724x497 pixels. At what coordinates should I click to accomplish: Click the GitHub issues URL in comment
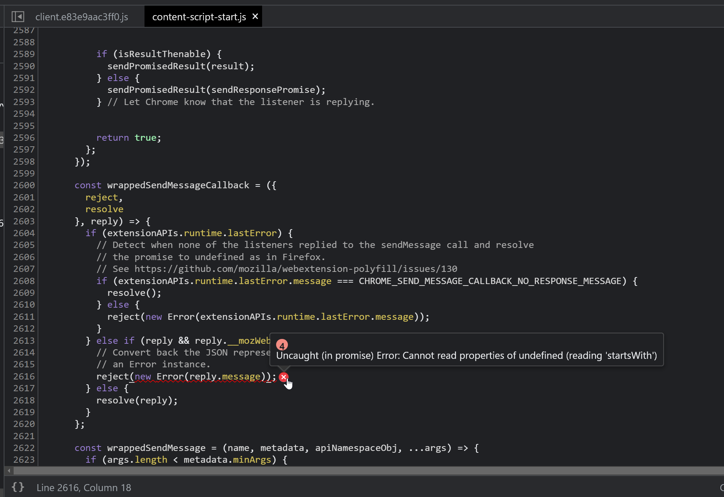[296, 269]
